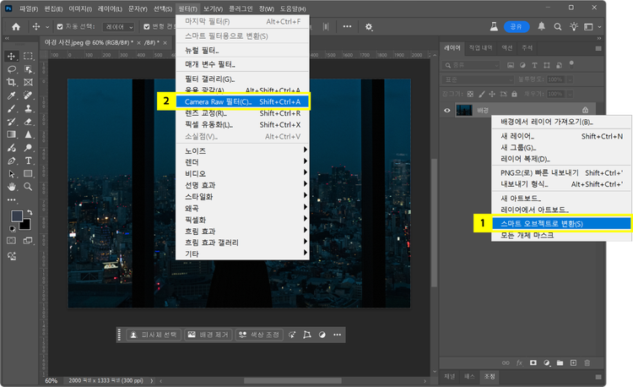The height and width of the screenshot is (387, 633).
Task: Swap foreground and background colors
Action: pos(30,212)
